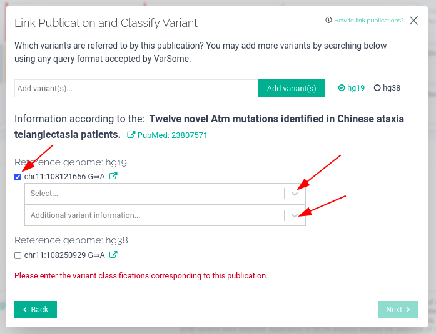Open the Select... classification combo box
The height and width of the screenshot is (334, 436).
(x=165, y=194)
